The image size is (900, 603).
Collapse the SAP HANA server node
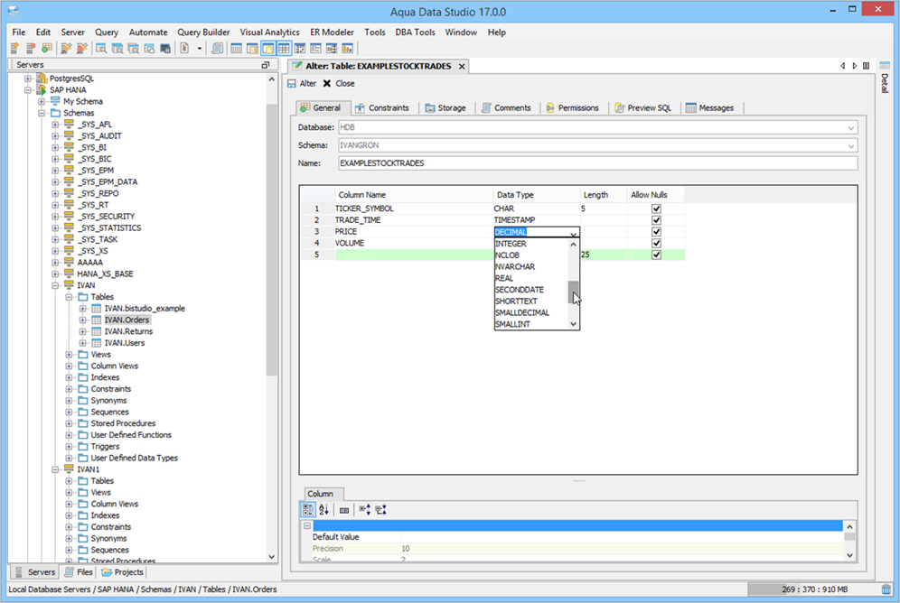click(27, 90)
